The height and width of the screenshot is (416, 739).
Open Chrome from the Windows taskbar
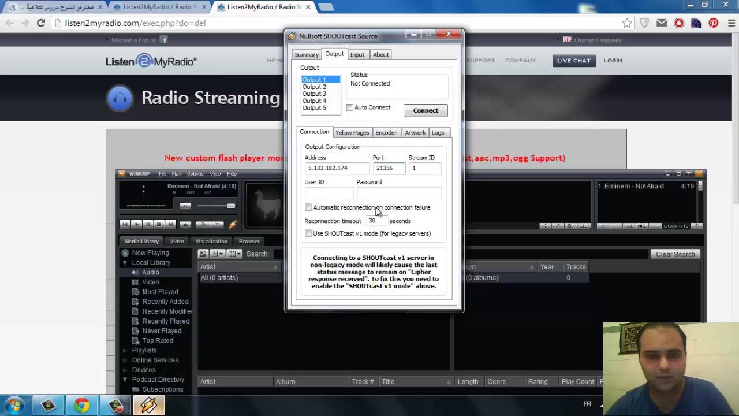[82, 406]
